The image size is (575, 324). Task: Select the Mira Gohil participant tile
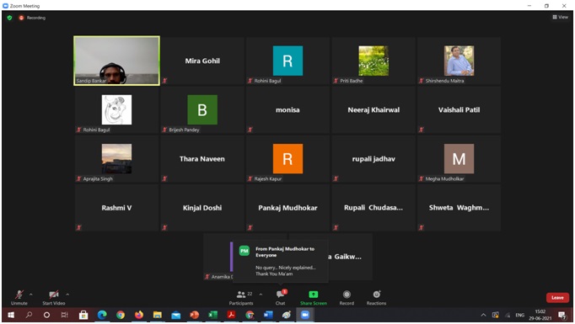[202, 61]
